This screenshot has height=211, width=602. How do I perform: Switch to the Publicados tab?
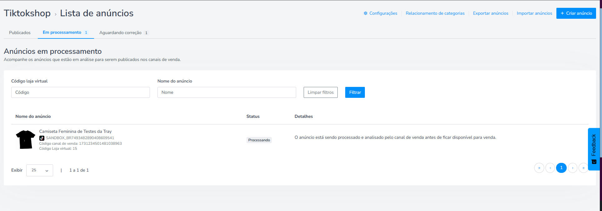pos(20,33)
